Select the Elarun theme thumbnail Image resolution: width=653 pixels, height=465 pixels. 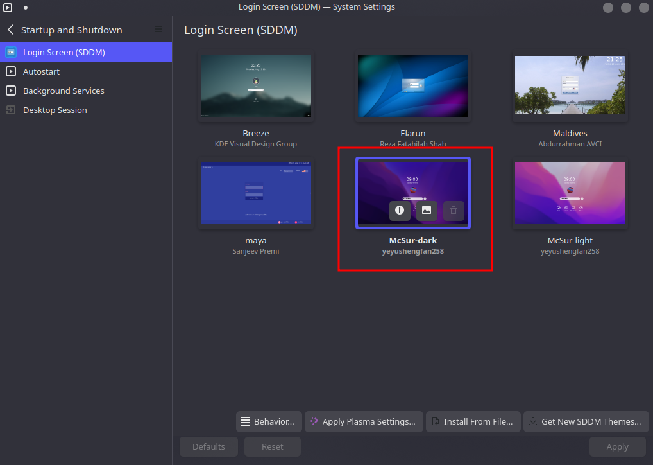pyautogui.click(x=412, y=85)
